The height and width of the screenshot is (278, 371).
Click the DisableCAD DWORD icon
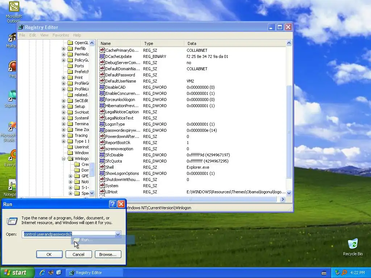(x=102, y=87)
